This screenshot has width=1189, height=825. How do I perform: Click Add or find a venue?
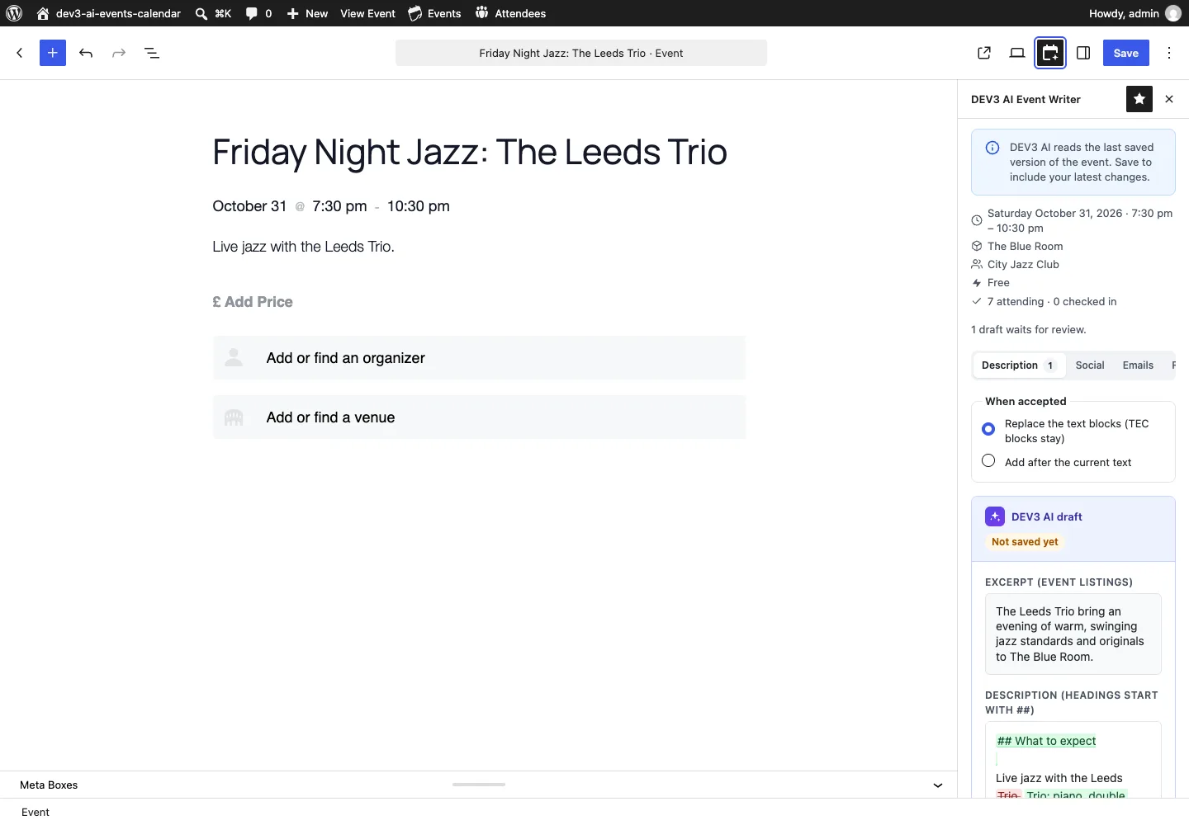point(479,417)
